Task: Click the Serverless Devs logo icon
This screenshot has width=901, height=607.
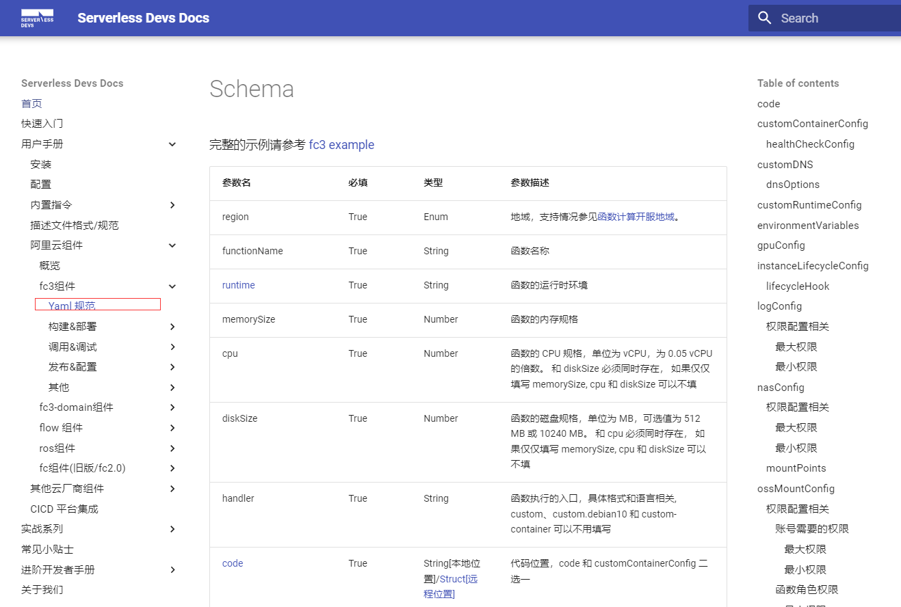Action: (x=37, y=18)
